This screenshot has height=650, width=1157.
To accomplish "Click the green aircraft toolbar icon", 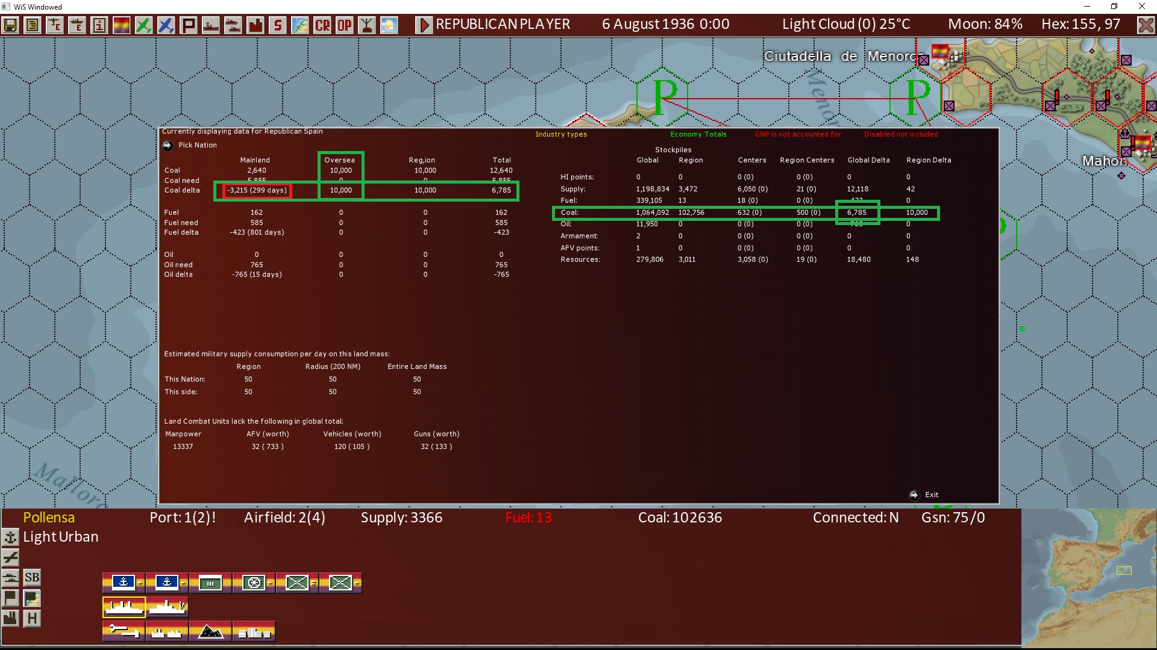I will point(143,25).
